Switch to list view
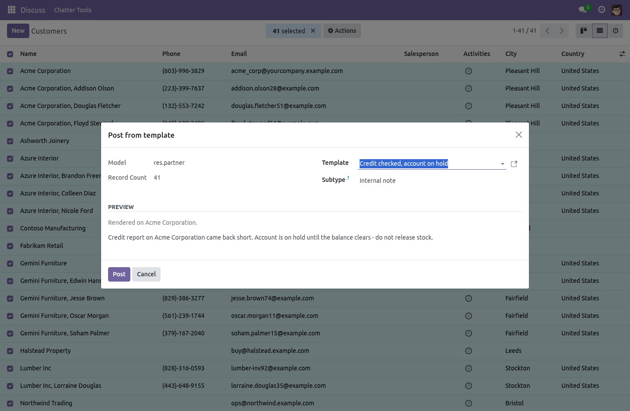The height and width of the screenshot is (411, 630). coord(600,31)
